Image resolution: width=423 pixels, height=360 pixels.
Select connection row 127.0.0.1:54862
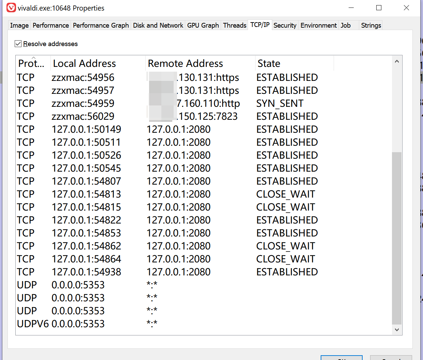pos(204,246)
